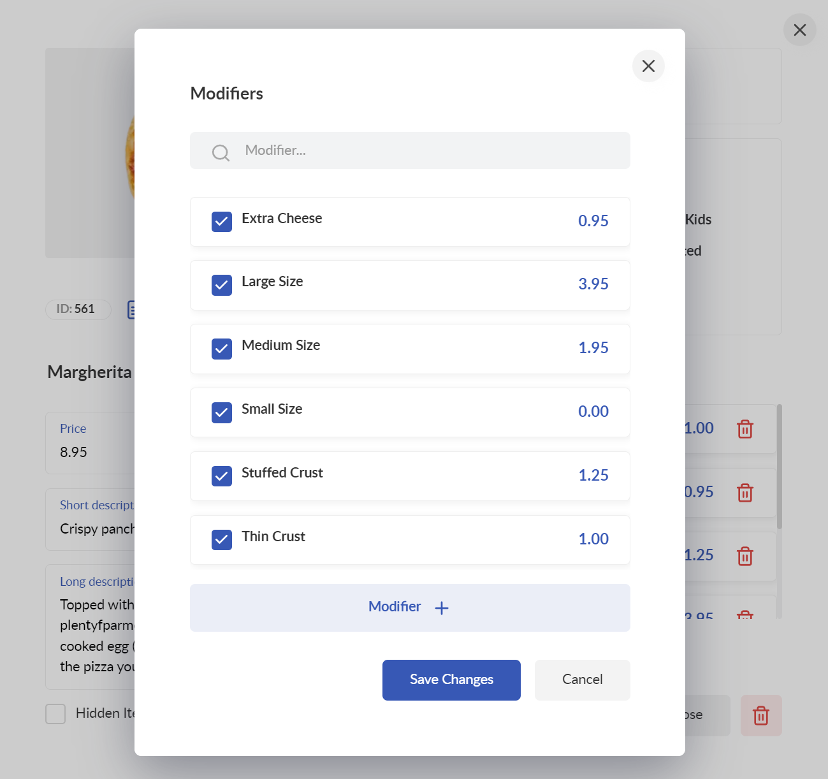
Task: Cancel the modifiers dialog
Action: [x=582, y=680]
